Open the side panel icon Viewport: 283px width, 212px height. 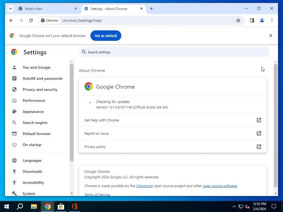click(252, 20)
